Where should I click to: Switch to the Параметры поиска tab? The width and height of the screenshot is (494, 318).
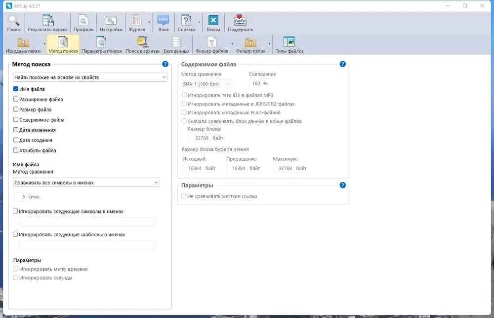[101, 45]
